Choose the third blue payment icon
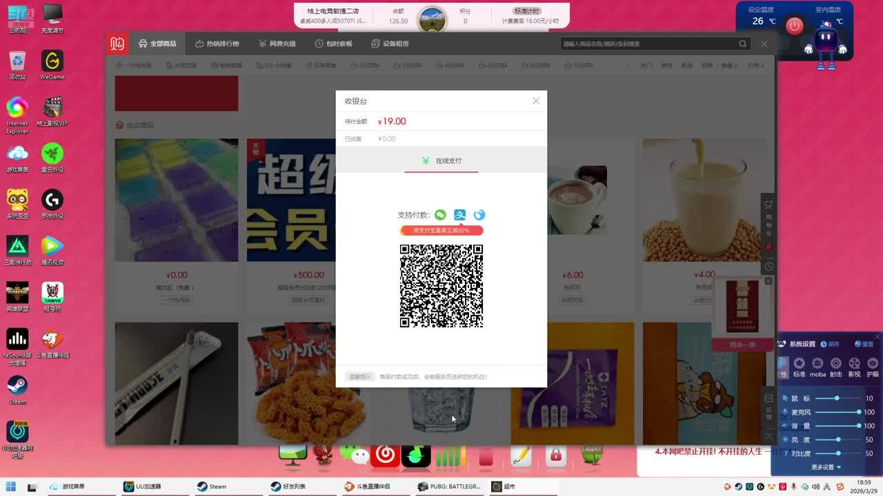The height and width of the screenshot is (496, 883). click(x=479, y=215)
